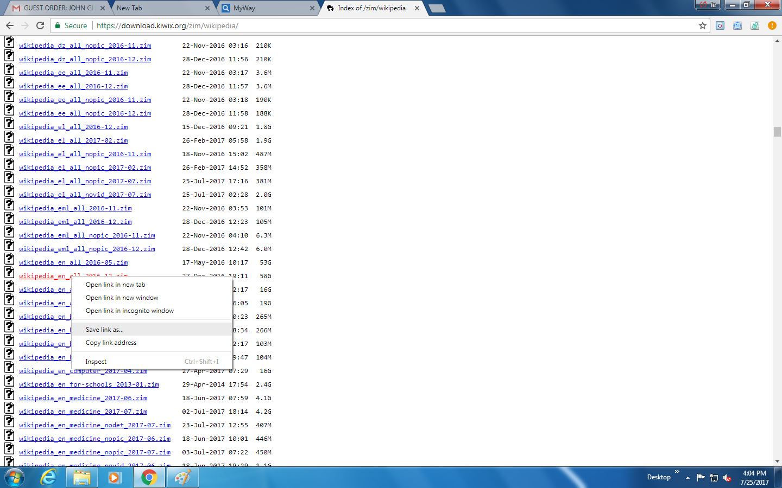Close the GUEST ORDER Gmail tab
Screen dimensions: 782x488
[103, 8]
